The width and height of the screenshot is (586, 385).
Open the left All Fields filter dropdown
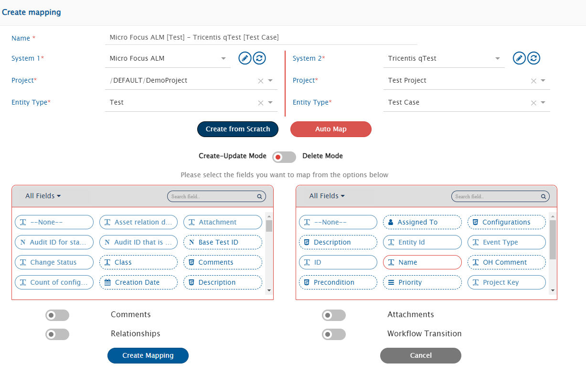point(43,196)
